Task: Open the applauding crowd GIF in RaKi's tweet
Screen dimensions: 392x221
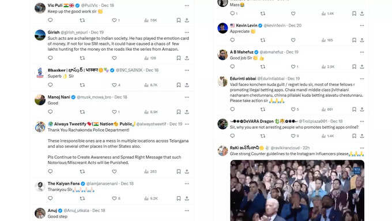Action: pos(297,190)
